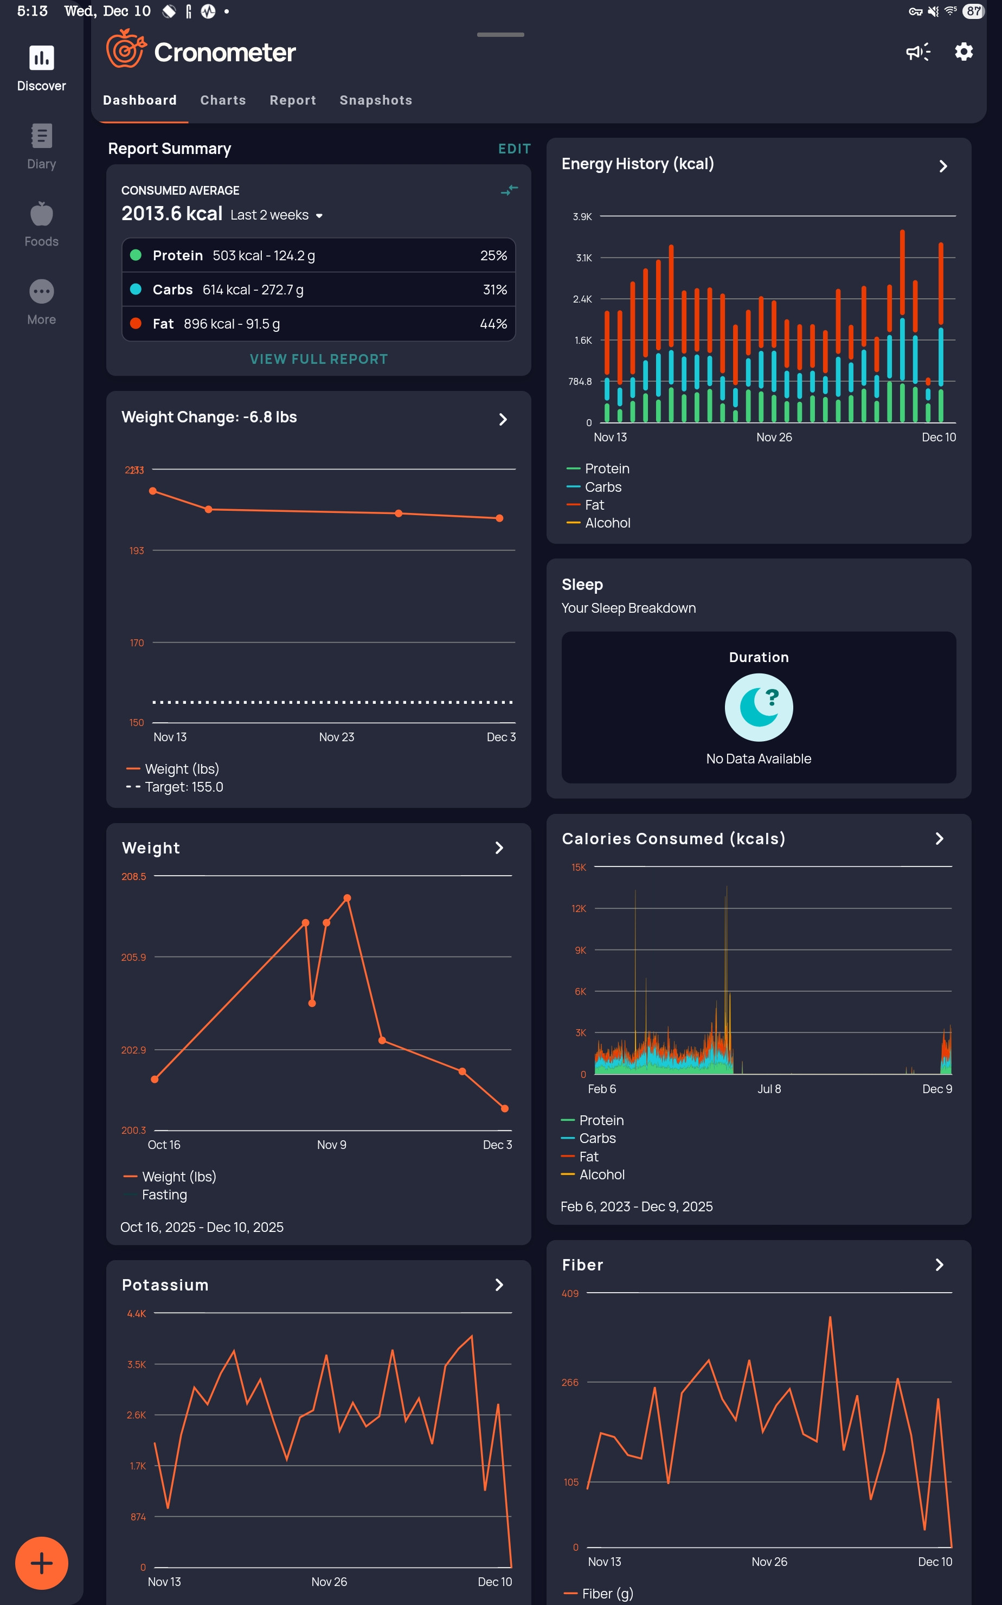Tap the orange plus add button
This screenshot has width=1002, height=1605.
pyautogui.click(x=41, y=1563)
